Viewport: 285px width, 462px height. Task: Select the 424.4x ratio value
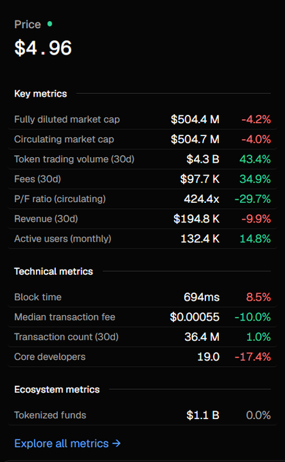click(x=202, y=199)
